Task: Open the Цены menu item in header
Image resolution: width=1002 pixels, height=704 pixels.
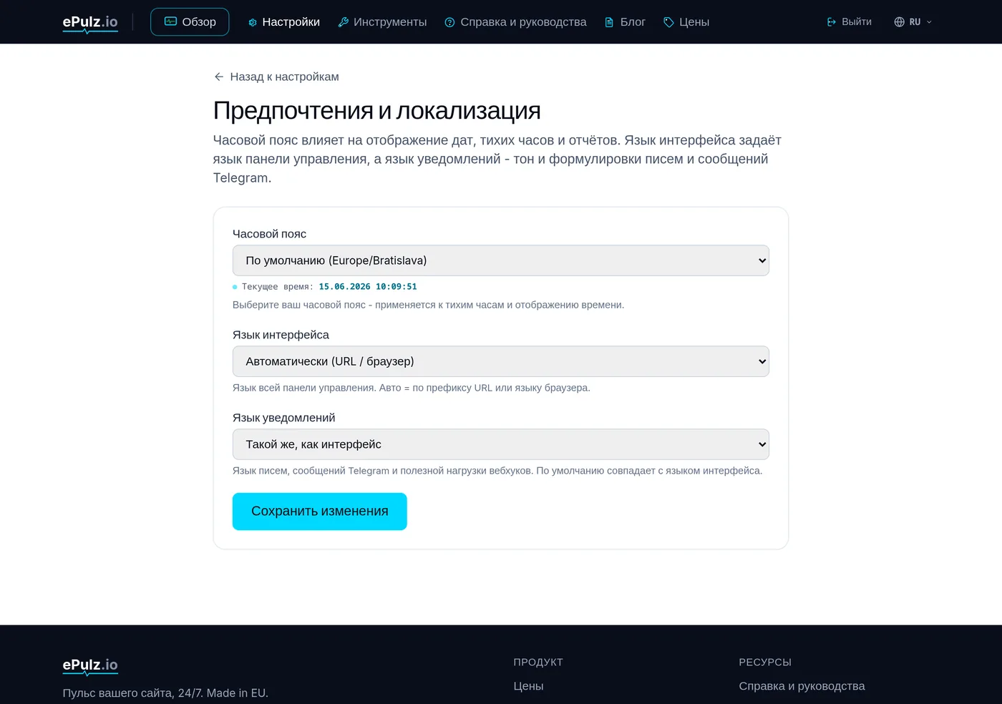Action: (686, 22)
